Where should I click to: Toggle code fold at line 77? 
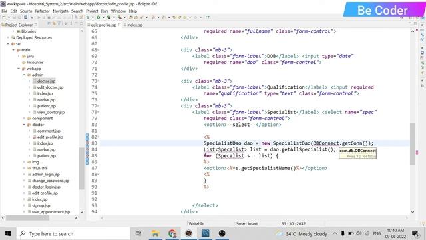coord(99,106)
